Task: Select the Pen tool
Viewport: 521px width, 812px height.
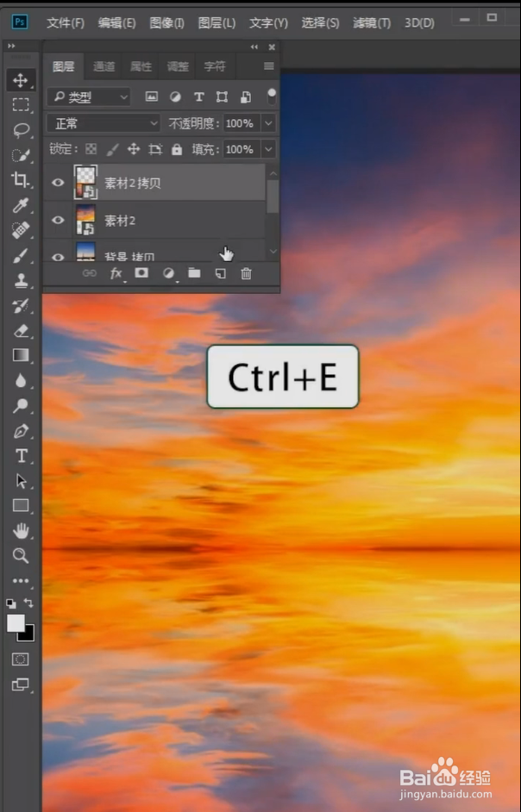Action: (21, 431)
